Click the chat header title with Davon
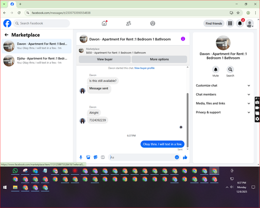The width and height of the screenshot is (260, 208). click(x=130, y=39)
